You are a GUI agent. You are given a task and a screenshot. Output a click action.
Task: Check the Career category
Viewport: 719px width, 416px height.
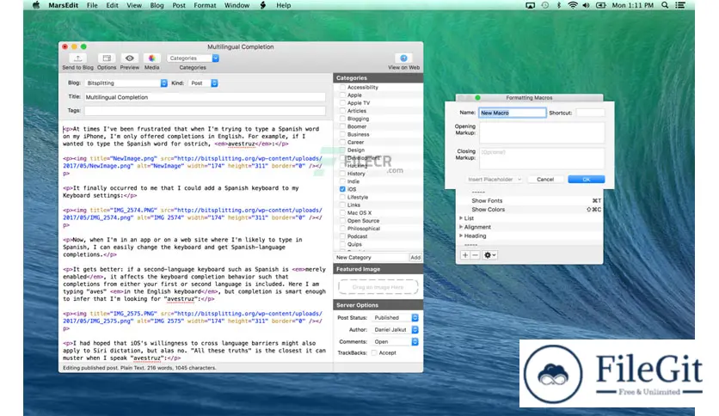coord(342,142)
